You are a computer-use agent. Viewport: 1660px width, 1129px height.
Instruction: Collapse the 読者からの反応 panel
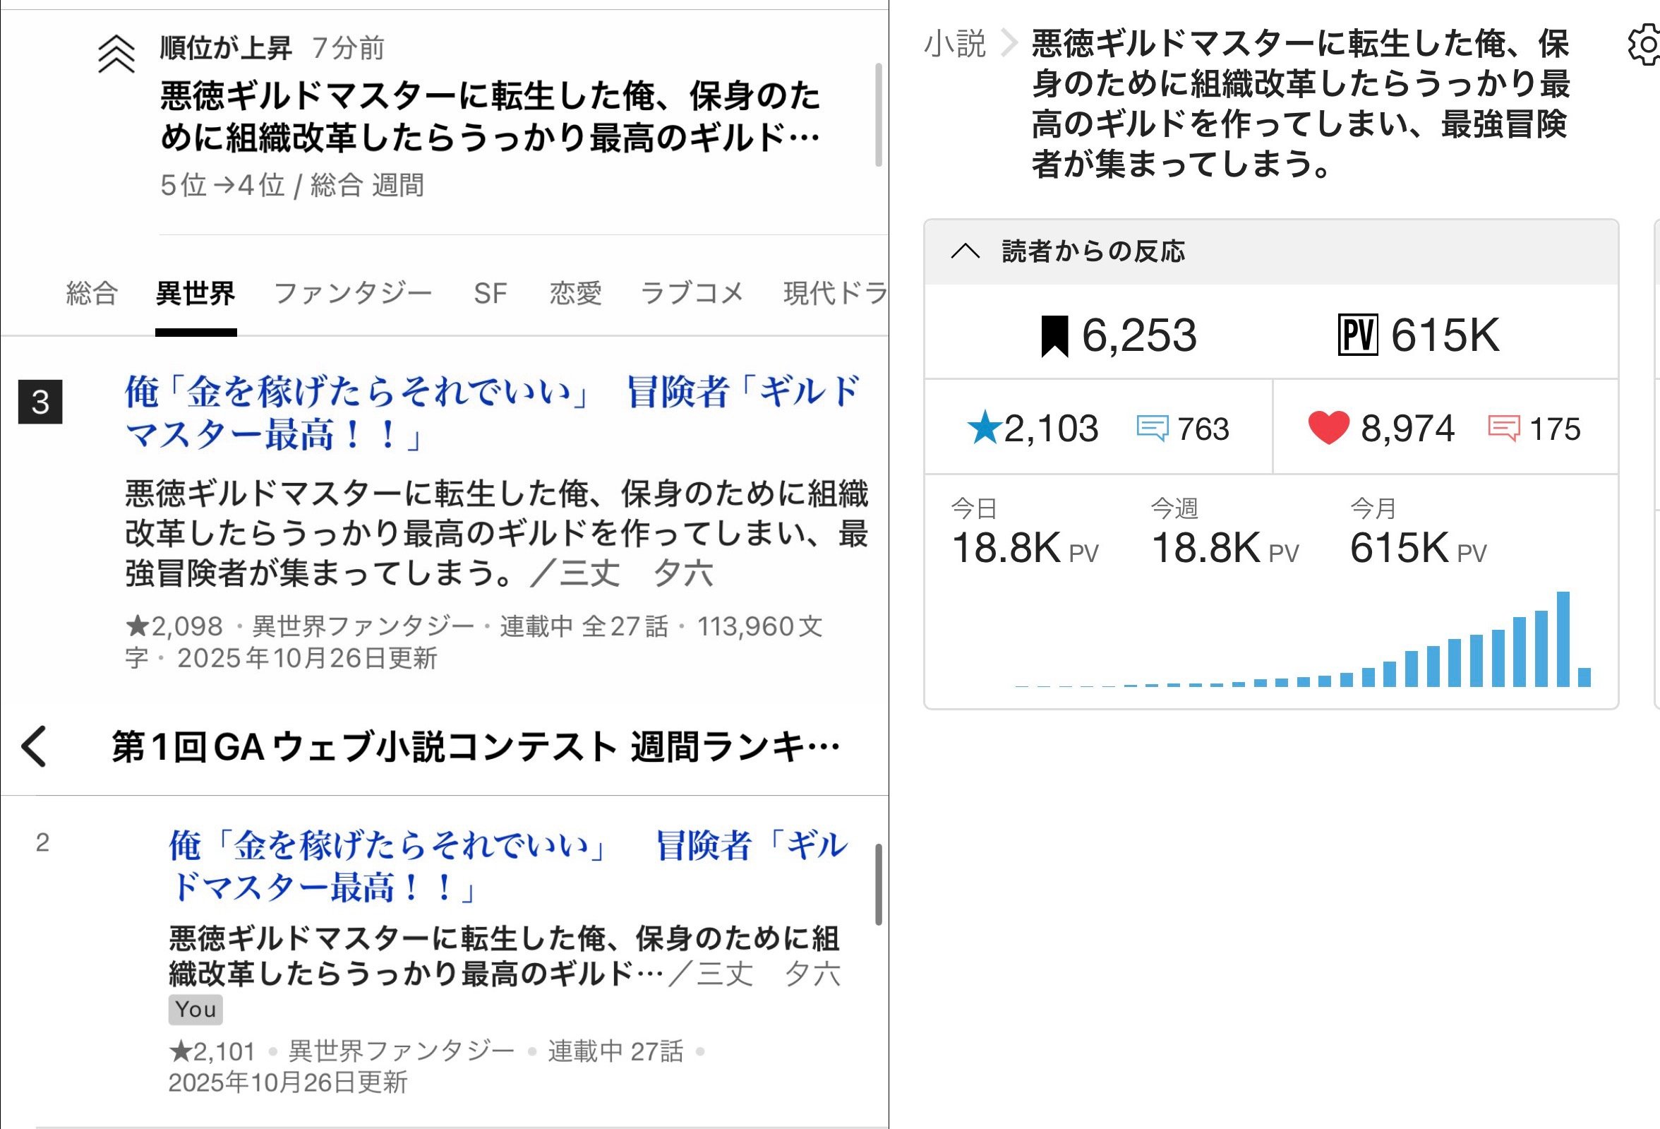965,251
